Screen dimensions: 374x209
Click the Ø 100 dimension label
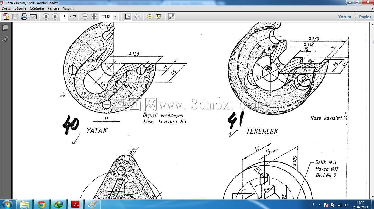pos(295,161)
